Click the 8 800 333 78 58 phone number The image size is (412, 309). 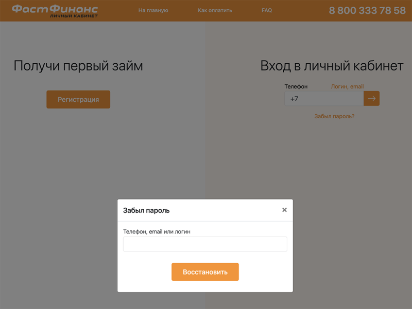[367, 11]
